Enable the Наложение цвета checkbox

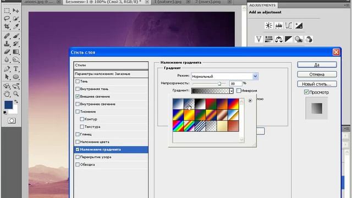78,142
